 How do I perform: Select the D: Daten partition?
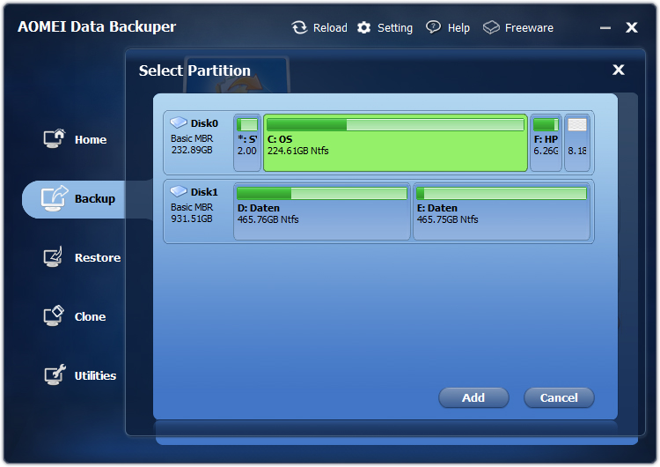coord(321,211)
